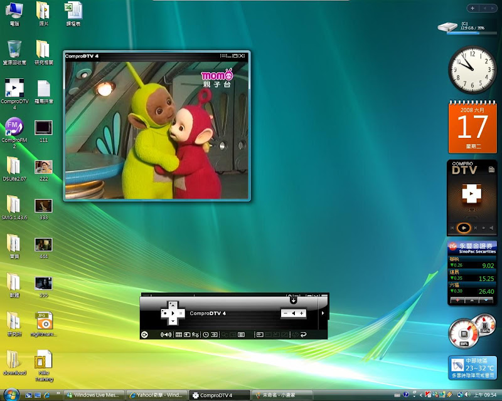This screenshot has width=502, height=401.
Task: Increase volume with the plus button
Action: tap(302, 313)
